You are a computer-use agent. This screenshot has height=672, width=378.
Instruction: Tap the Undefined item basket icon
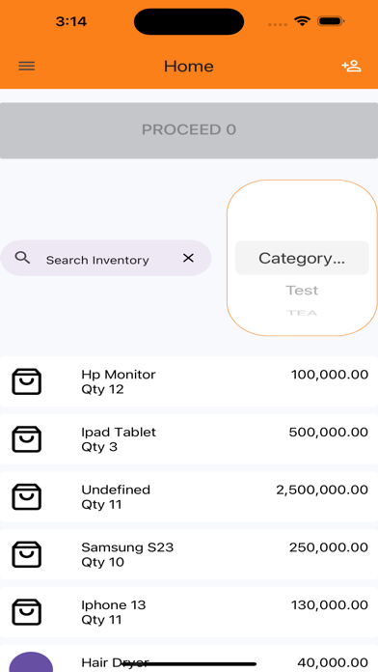[x=27, y=496]
